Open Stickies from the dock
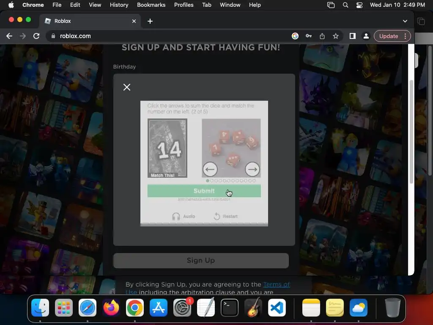Screen dimensions: 433x325 335,308
